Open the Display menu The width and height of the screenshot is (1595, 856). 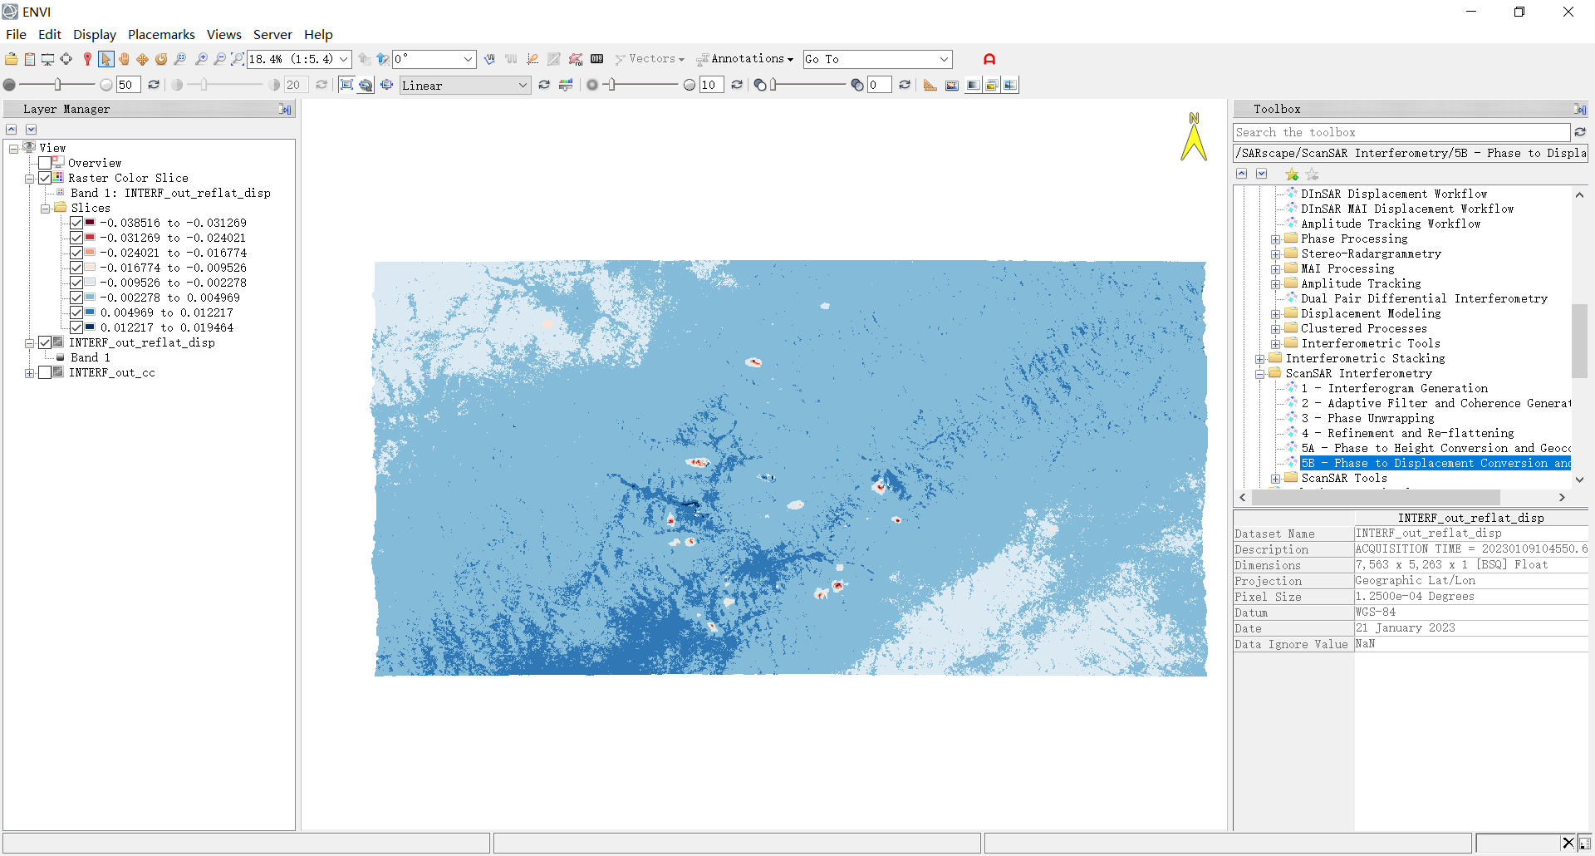tap(94, 35)
